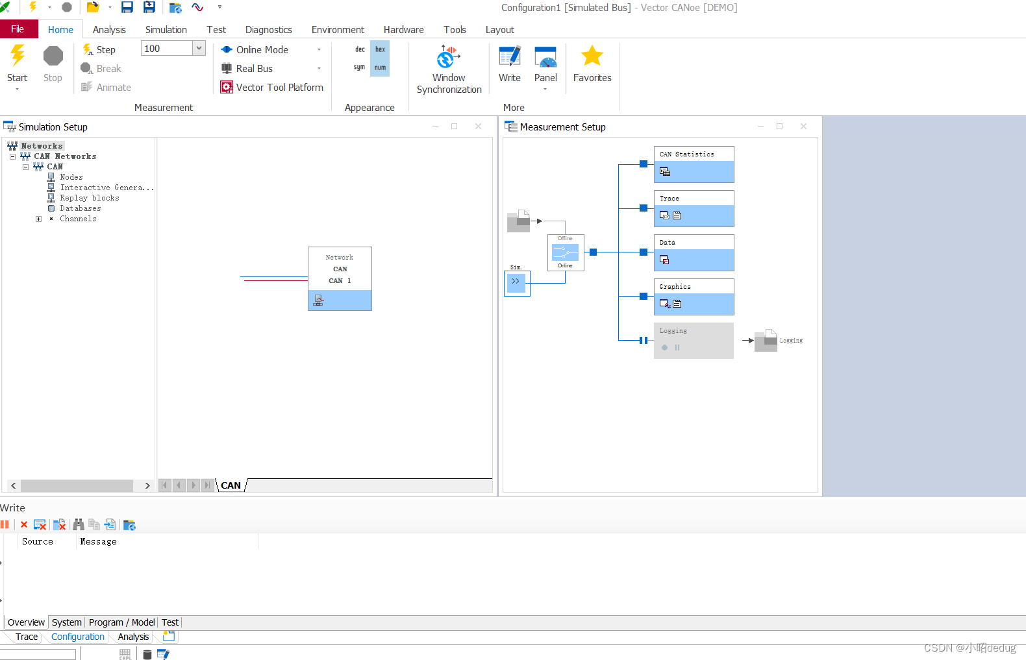Click the new desktop tab icon beside Analysis
The height and width of the screenshot is (660, 1026).
169,636
